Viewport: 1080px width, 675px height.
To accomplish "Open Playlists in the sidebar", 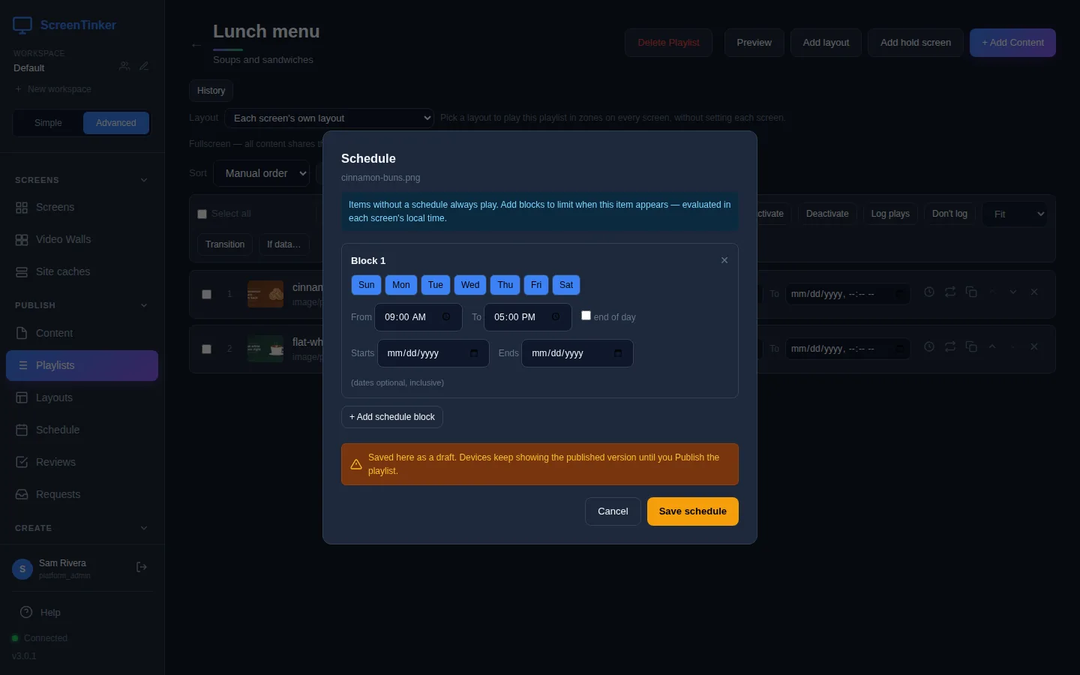I will pos(82,366).
